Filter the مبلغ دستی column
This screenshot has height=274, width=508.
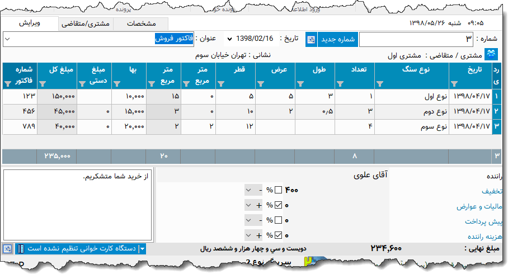point(82,84)
